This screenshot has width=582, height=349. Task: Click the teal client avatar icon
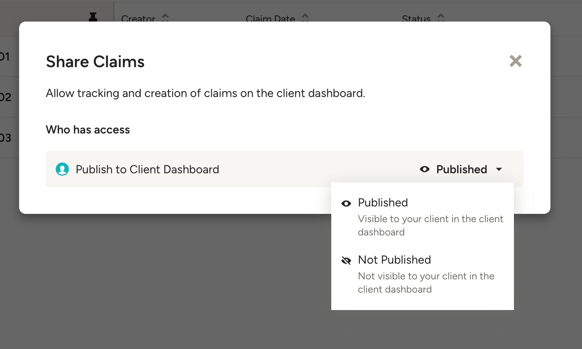tap(62, 169)
